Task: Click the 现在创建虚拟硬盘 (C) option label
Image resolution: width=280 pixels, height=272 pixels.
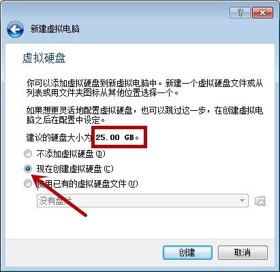Action: [x=75, y=169]
